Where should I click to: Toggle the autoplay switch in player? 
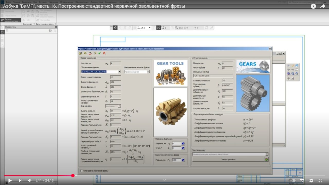[292, 180]
